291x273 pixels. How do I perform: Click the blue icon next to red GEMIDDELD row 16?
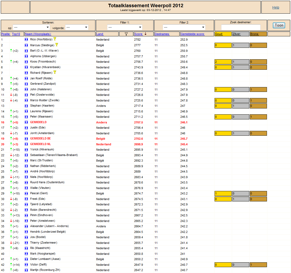coord(26,122)
